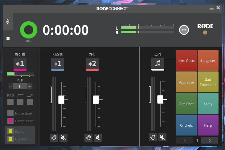The height and width of the screenshot is (150, 225).
Task: Play the Crickets sound pad
Action: (x=186, y=125)
